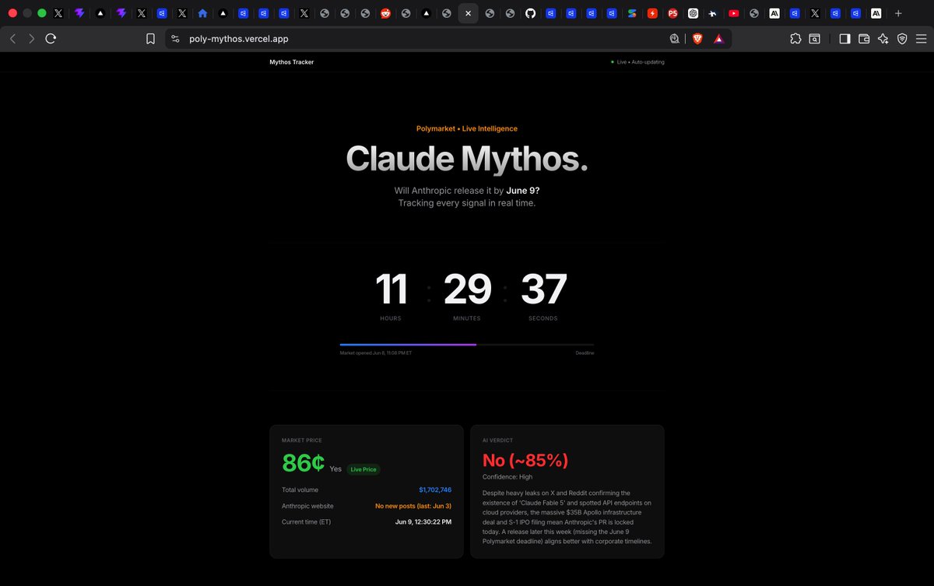Viewport: 934px width, 586px height.
Task: Reload the poly-mythos page
Action: [x=51, y=38]
